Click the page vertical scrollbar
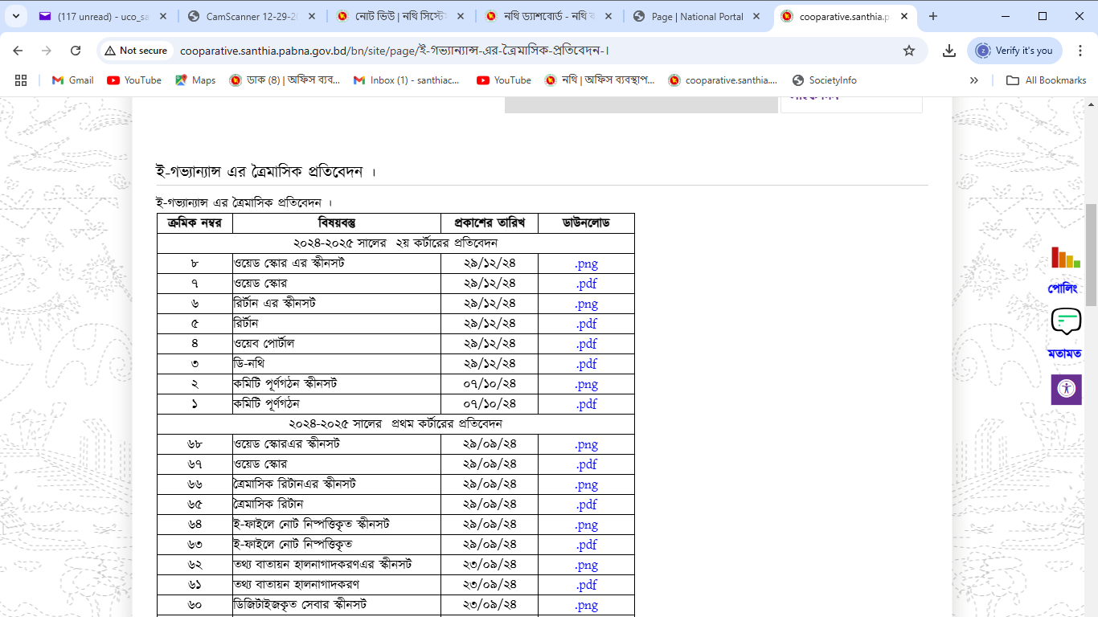 (1091, 255)
